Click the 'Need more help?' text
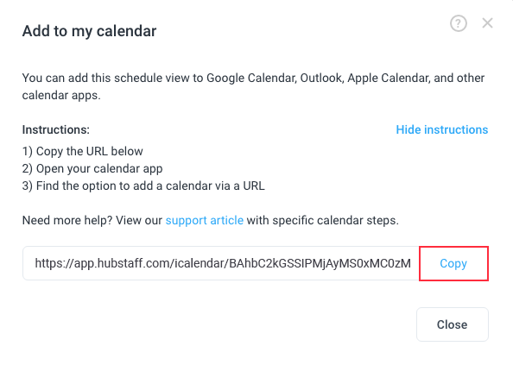 tap(67, 221)
